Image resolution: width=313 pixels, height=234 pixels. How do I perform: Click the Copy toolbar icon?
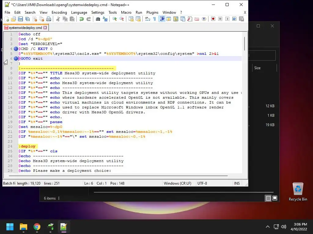point(65,19)
